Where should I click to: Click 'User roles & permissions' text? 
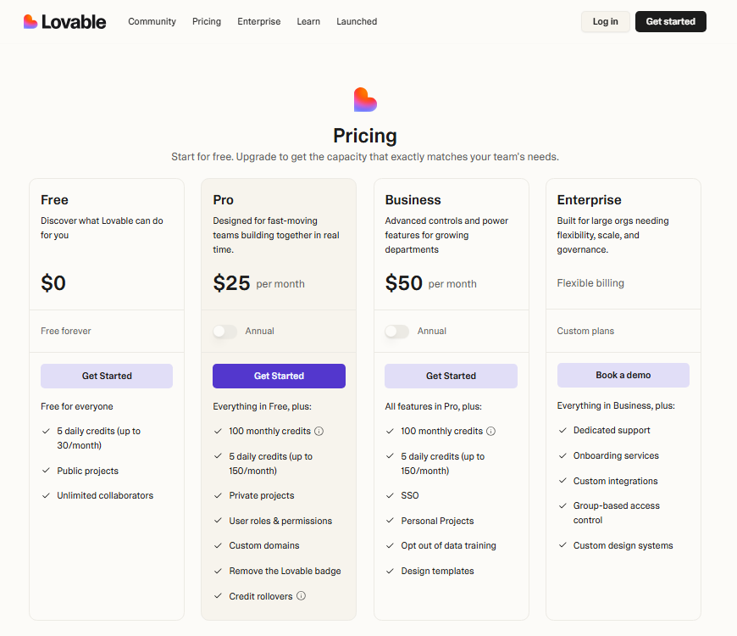pos(280,521)
